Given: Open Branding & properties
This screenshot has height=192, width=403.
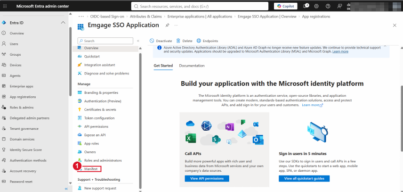Looking at the screenshot, I should [101, 92].
